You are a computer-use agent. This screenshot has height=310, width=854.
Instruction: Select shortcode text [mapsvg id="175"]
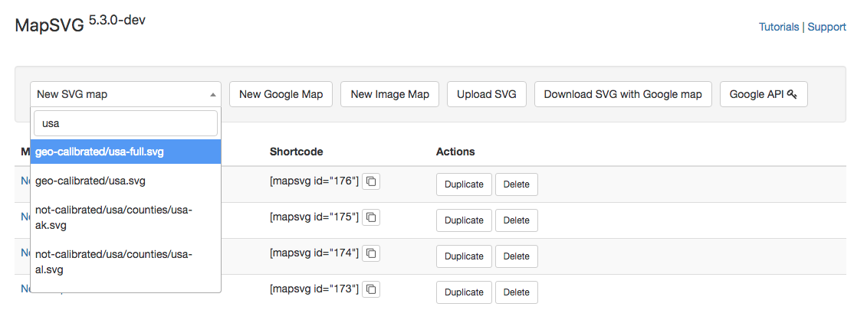tap(314, 217)
